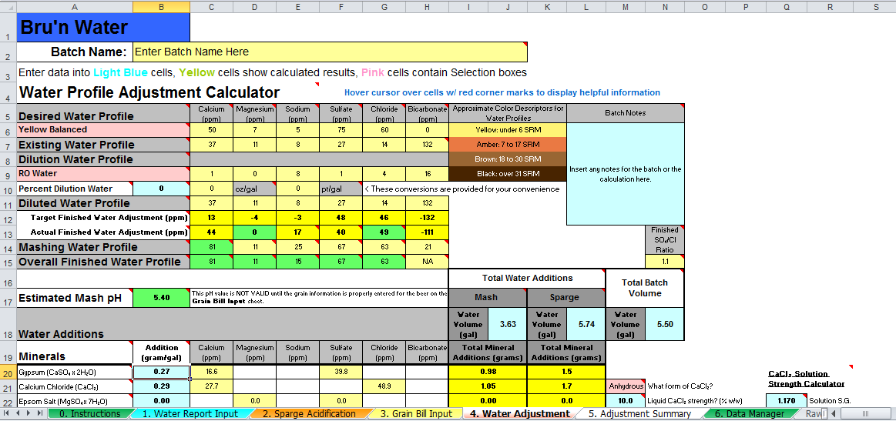This screenshot has height=421, width=896.
Task: Select column N header
Action: [665, 6]
